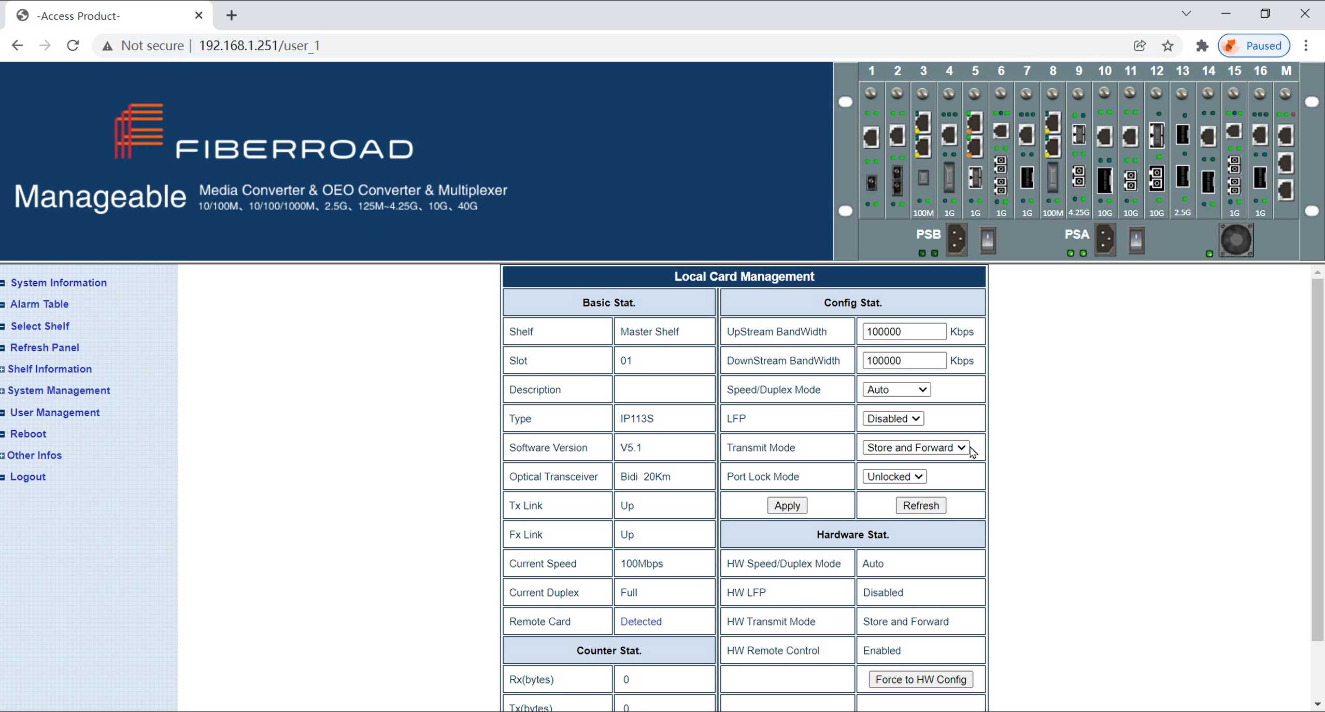Click the Apply button
Viewport: 1325px width, 712px height.
pos(787,505)
